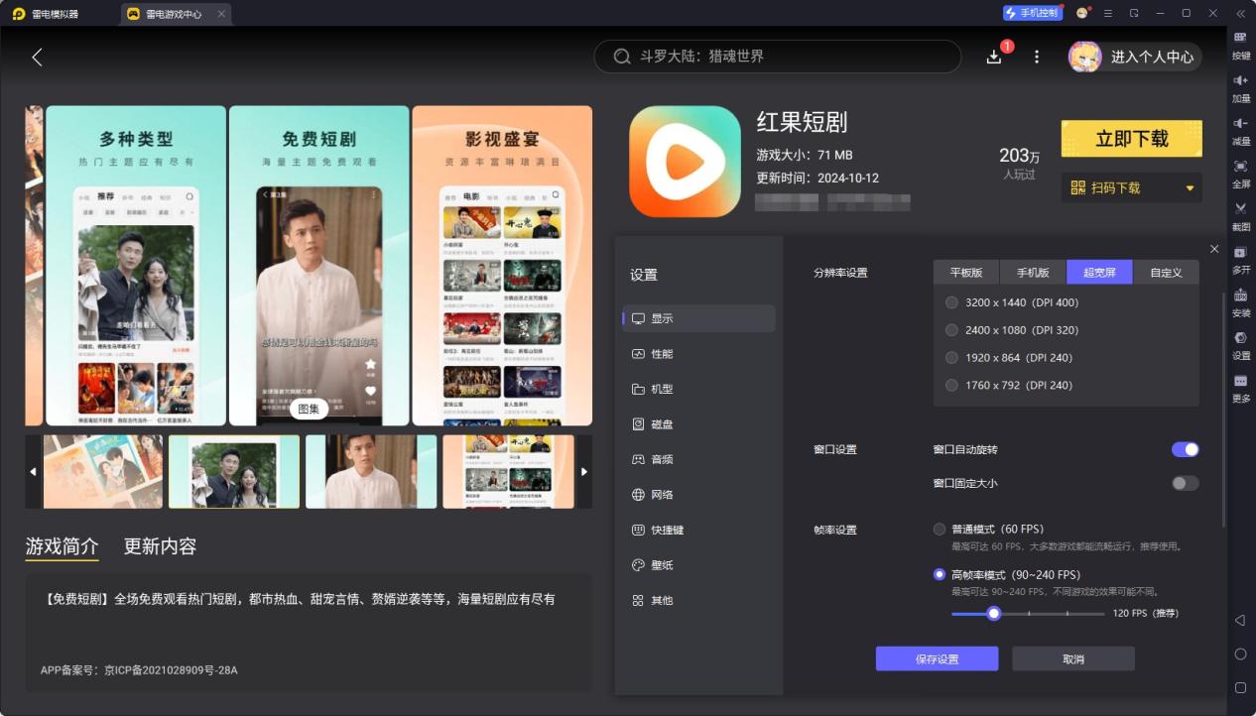Click the 红果短剧 app icon
Screen dimensions: 1256x716
tap(685, 162)
